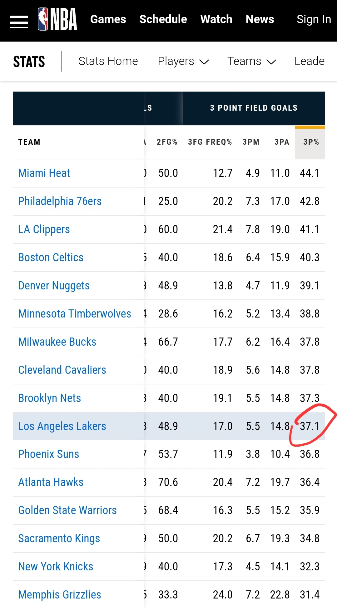Open the Golden State Warriors link
This screenshot has height=611, width=337.
(x=67, y=510)
